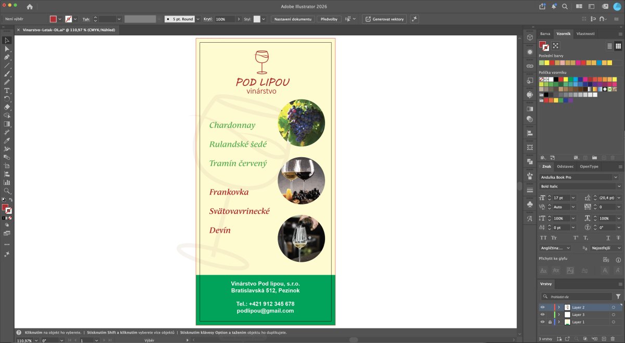Click Generovat vektory button
625x343 pixels.
pyautogui.click(x=384, y=19)
